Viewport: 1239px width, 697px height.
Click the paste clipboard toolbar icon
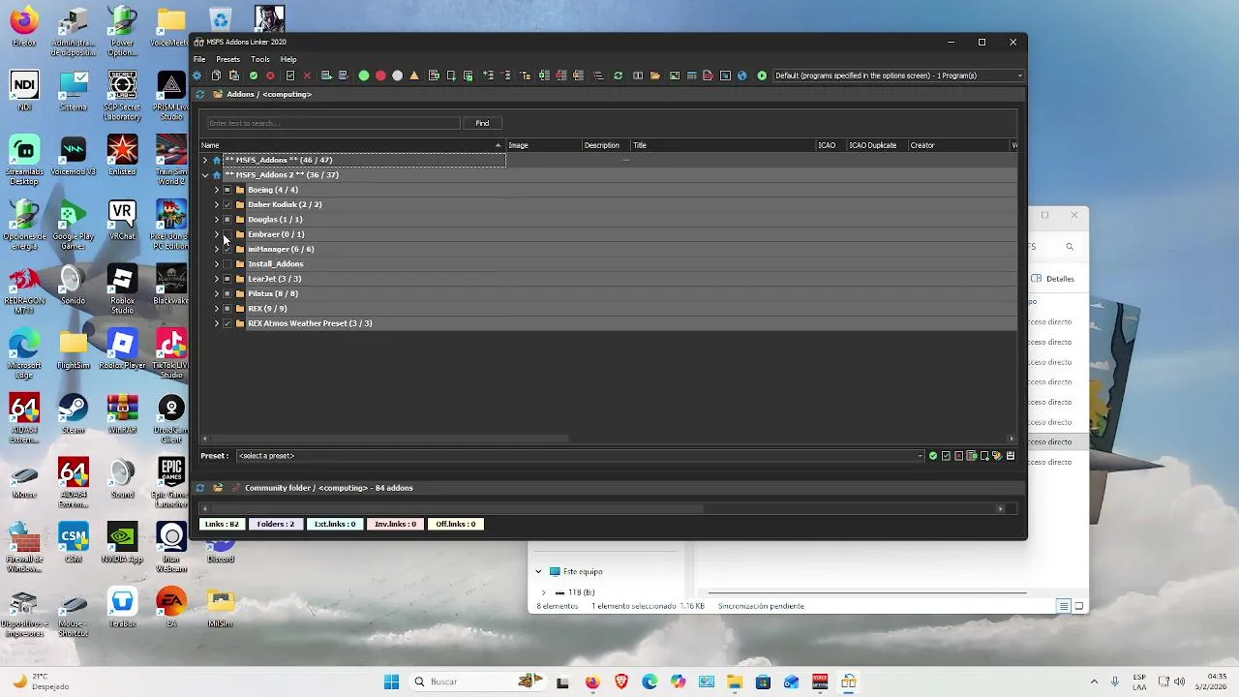234,76
